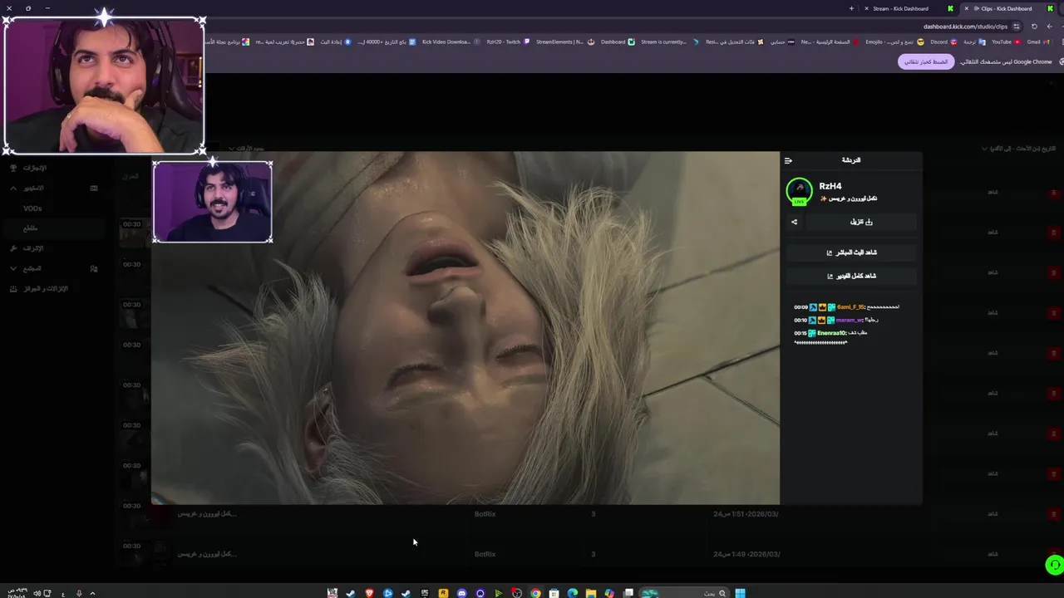Click the clip video player frame

coord(465,328)
